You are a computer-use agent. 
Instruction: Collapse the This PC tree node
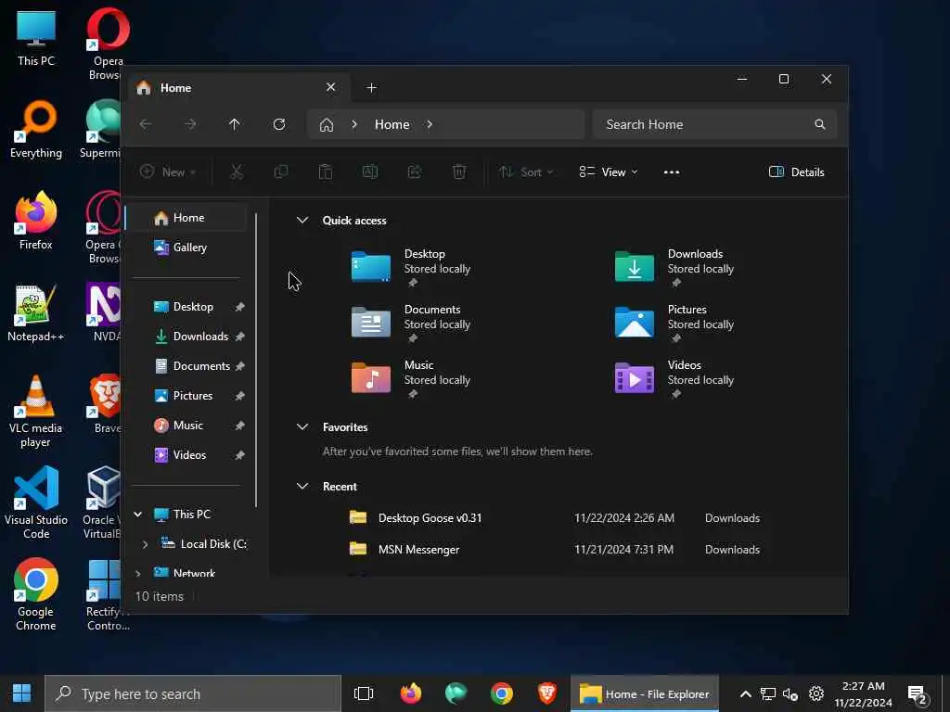click(x=138, y=514)
